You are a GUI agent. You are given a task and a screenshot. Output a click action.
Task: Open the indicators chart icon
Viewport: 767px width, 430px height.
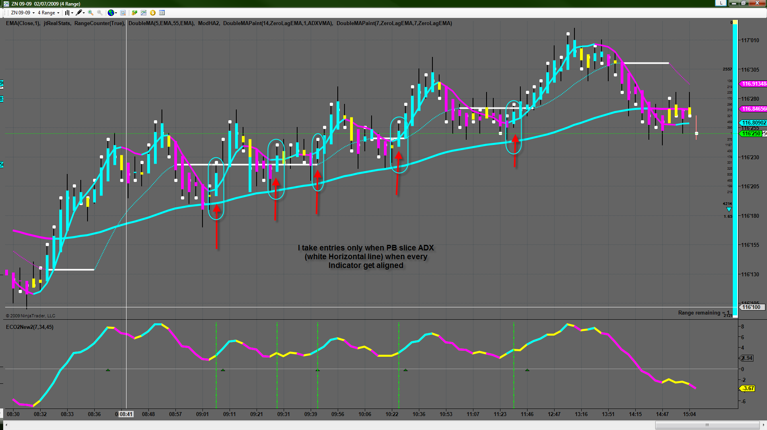(x=144, y=13)
